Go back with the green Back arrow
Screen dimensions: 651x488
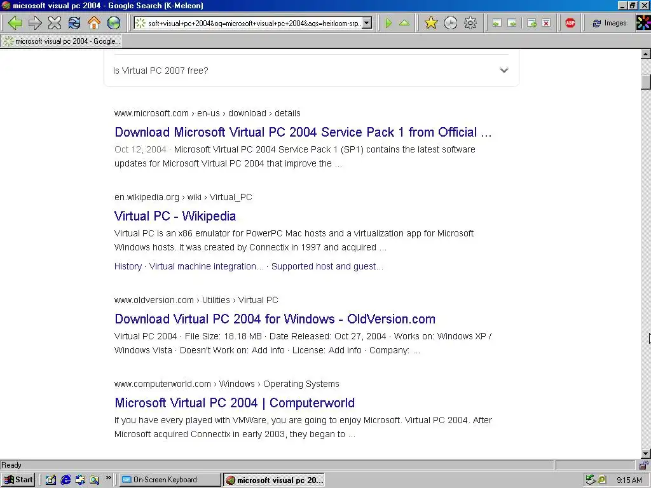point(15,23)
